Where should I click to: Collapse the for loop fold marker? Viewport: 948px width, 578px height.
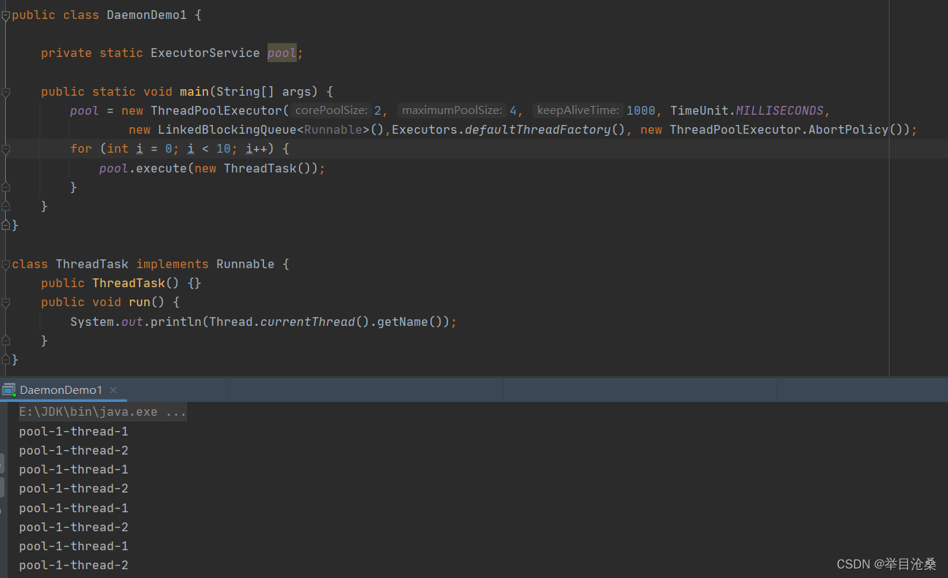5,149
